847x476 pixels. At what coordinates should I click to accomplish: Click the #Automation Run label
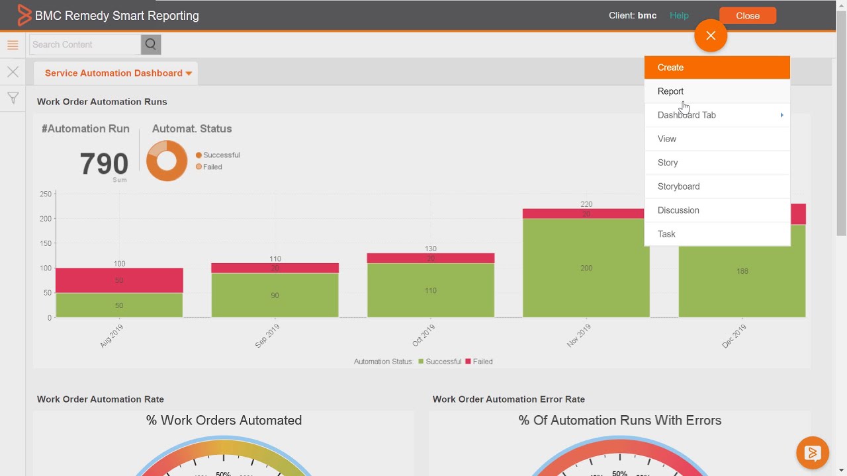85,129
